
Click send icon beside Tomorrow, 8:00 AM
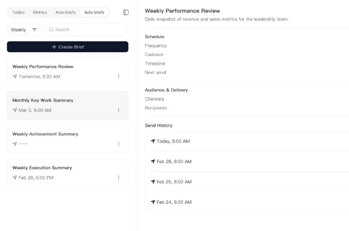click(x=15, y=77)
